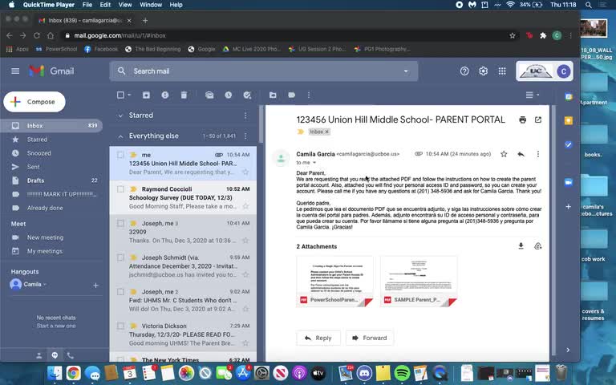Open the Edit menu in menu bar

tap(105, 5)
